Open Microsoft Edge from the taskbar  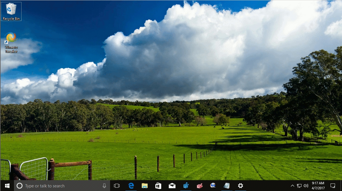click(x=131, y=185)
